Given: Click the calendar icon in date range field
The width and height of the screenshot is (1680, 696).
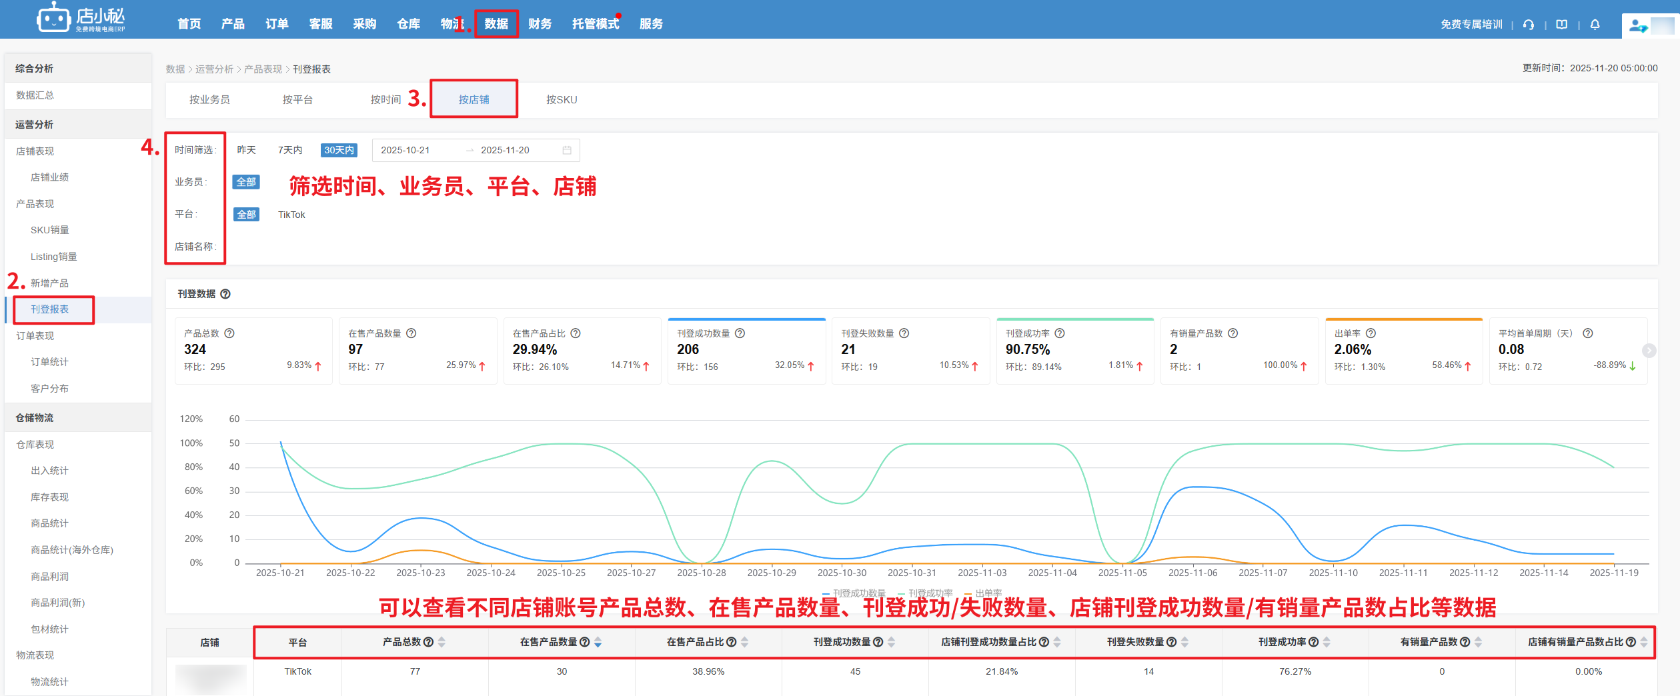Looking at the screenshot, I should click(567, 151).
